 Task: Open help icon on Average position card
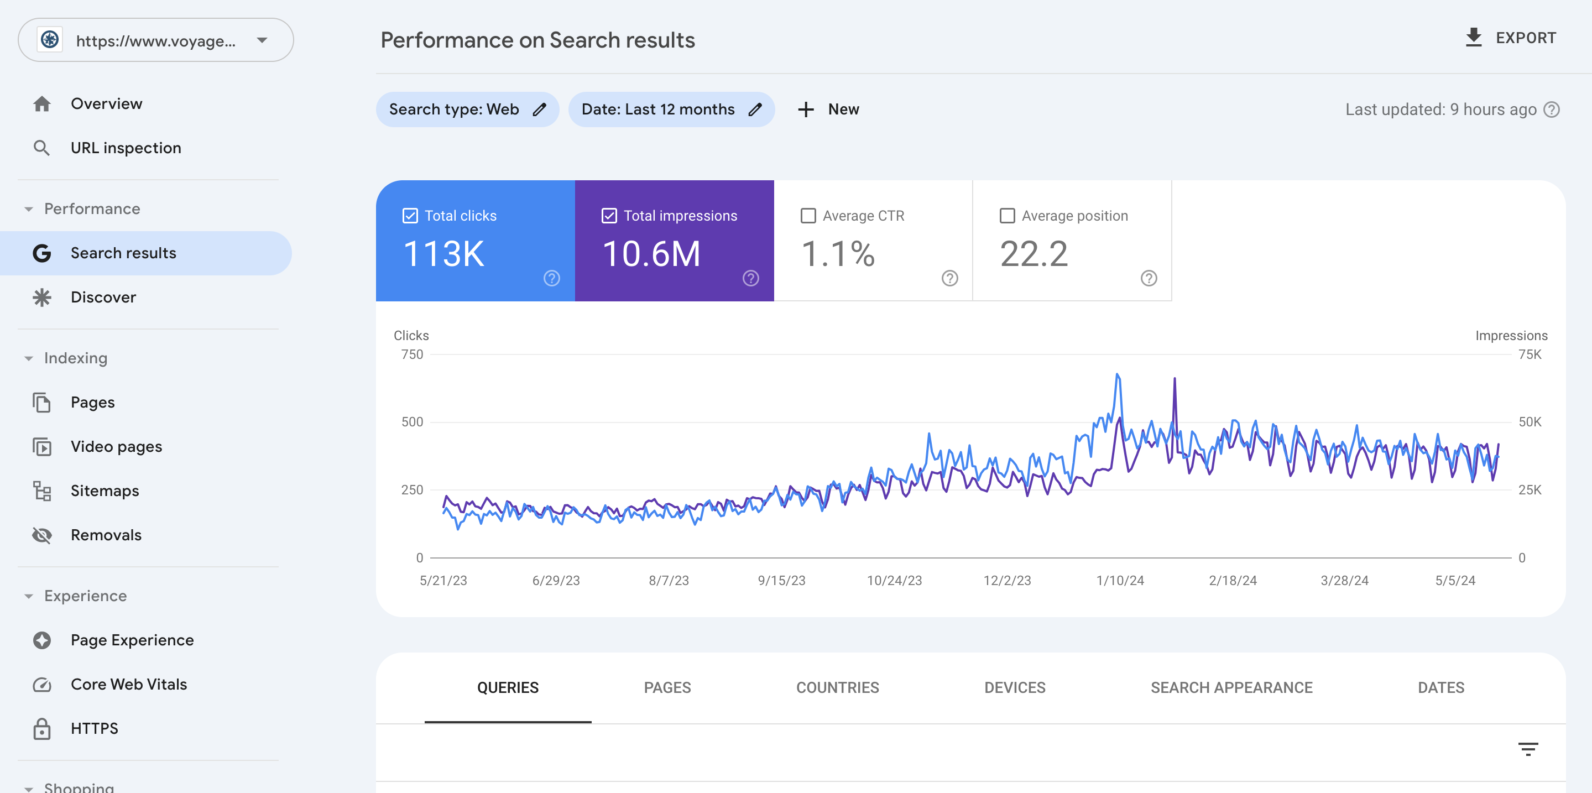(1149, 278)
